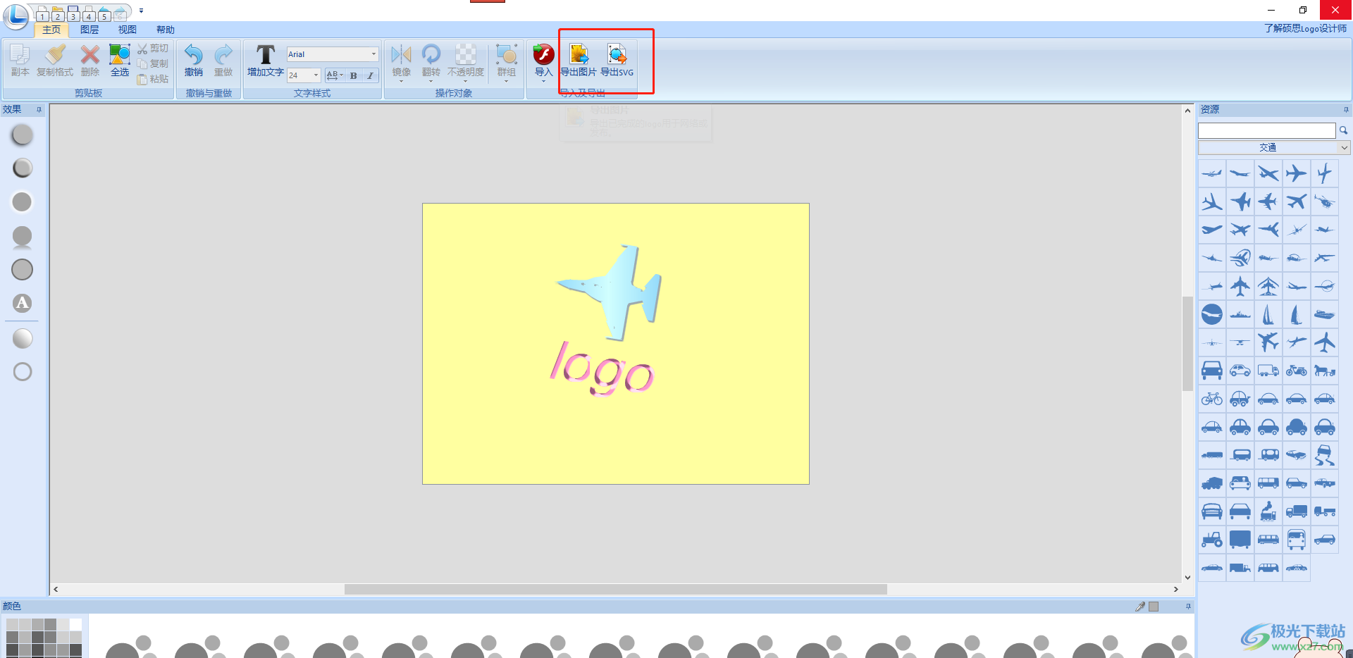Click quick access button number 5
Image resolution: width=1353 pixels, height=658 pixels.
(x=104, y=13)
